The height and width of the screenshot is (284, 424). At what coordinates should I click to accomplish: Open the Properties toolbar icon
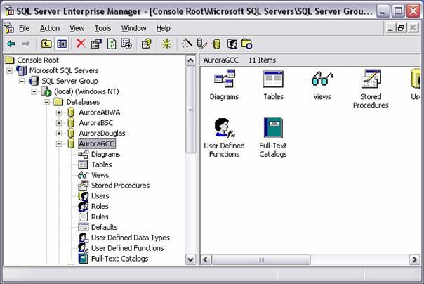(96, 44)
